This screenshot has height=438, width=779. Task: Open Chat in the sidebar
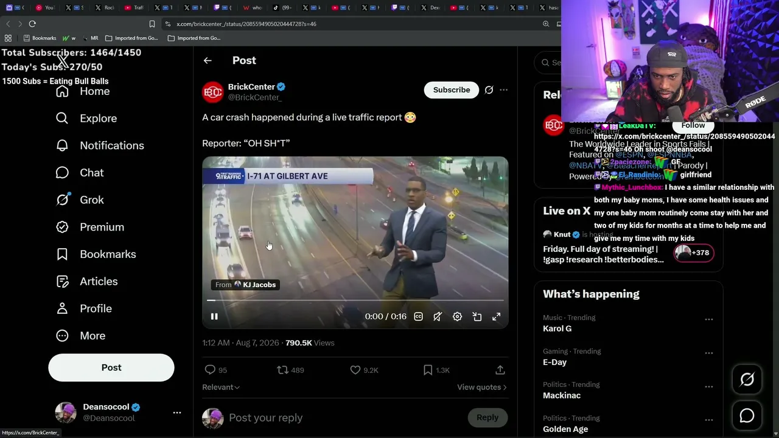tap(80, 173)
